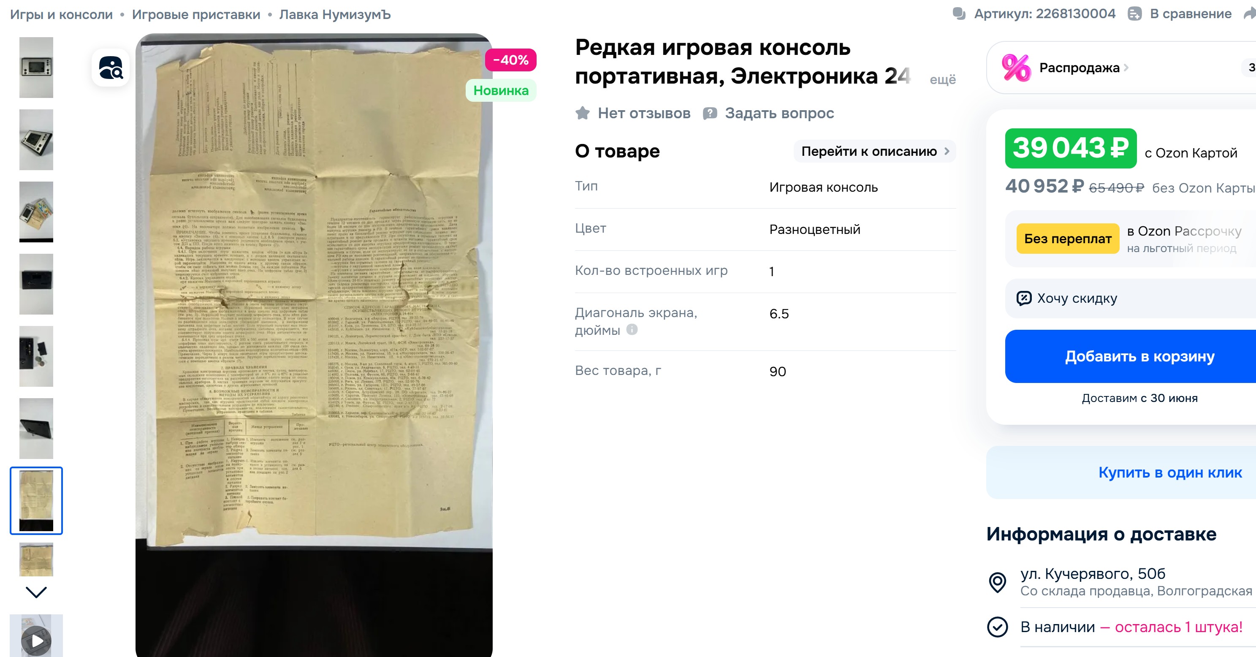1256x657 pixels.
Task: Open the Лавка НумизумЪ seller breadcrumb
Action: [335, 15]
